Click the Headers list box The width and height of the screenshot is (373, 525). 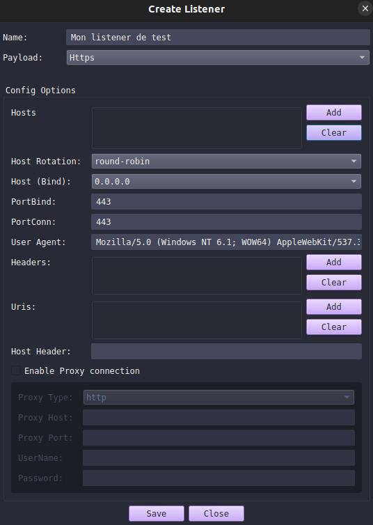pos(197,276)
